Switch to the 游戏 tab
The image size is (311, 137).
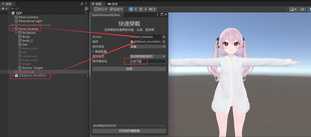113,4
